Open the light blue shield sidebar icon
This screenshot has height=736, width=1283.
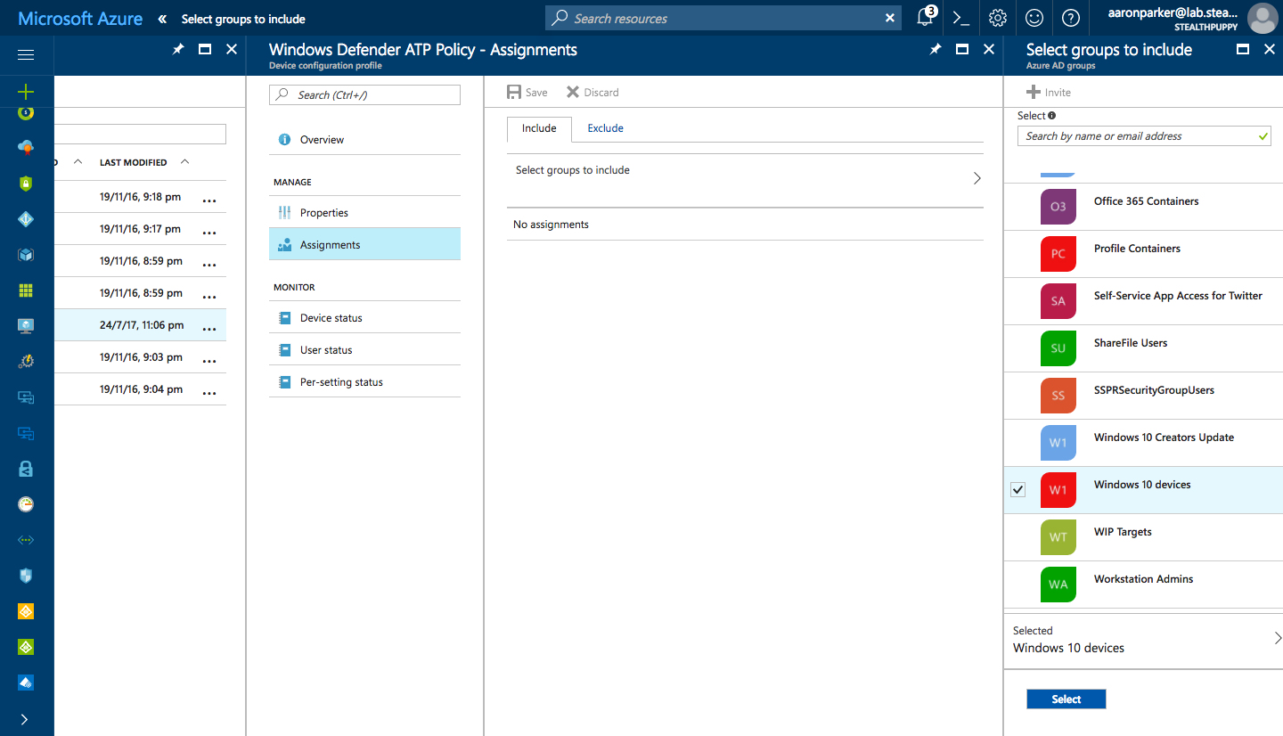26,576
